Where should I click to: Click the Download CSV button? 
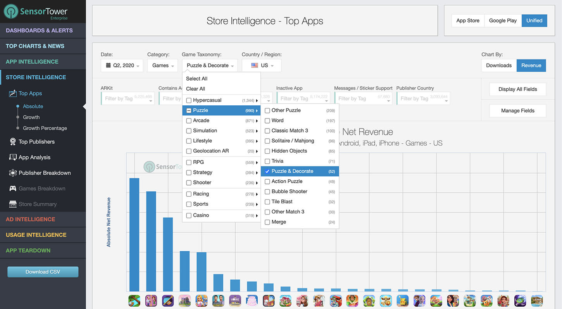tap(43, 272)
